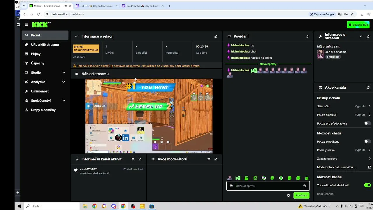Edit stream info with the pencil icon
This screenshot has width=373, height=210.
coord(361,36)
